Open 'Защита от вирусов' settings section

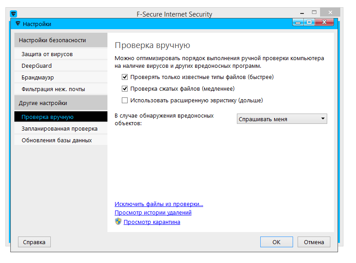47,54
